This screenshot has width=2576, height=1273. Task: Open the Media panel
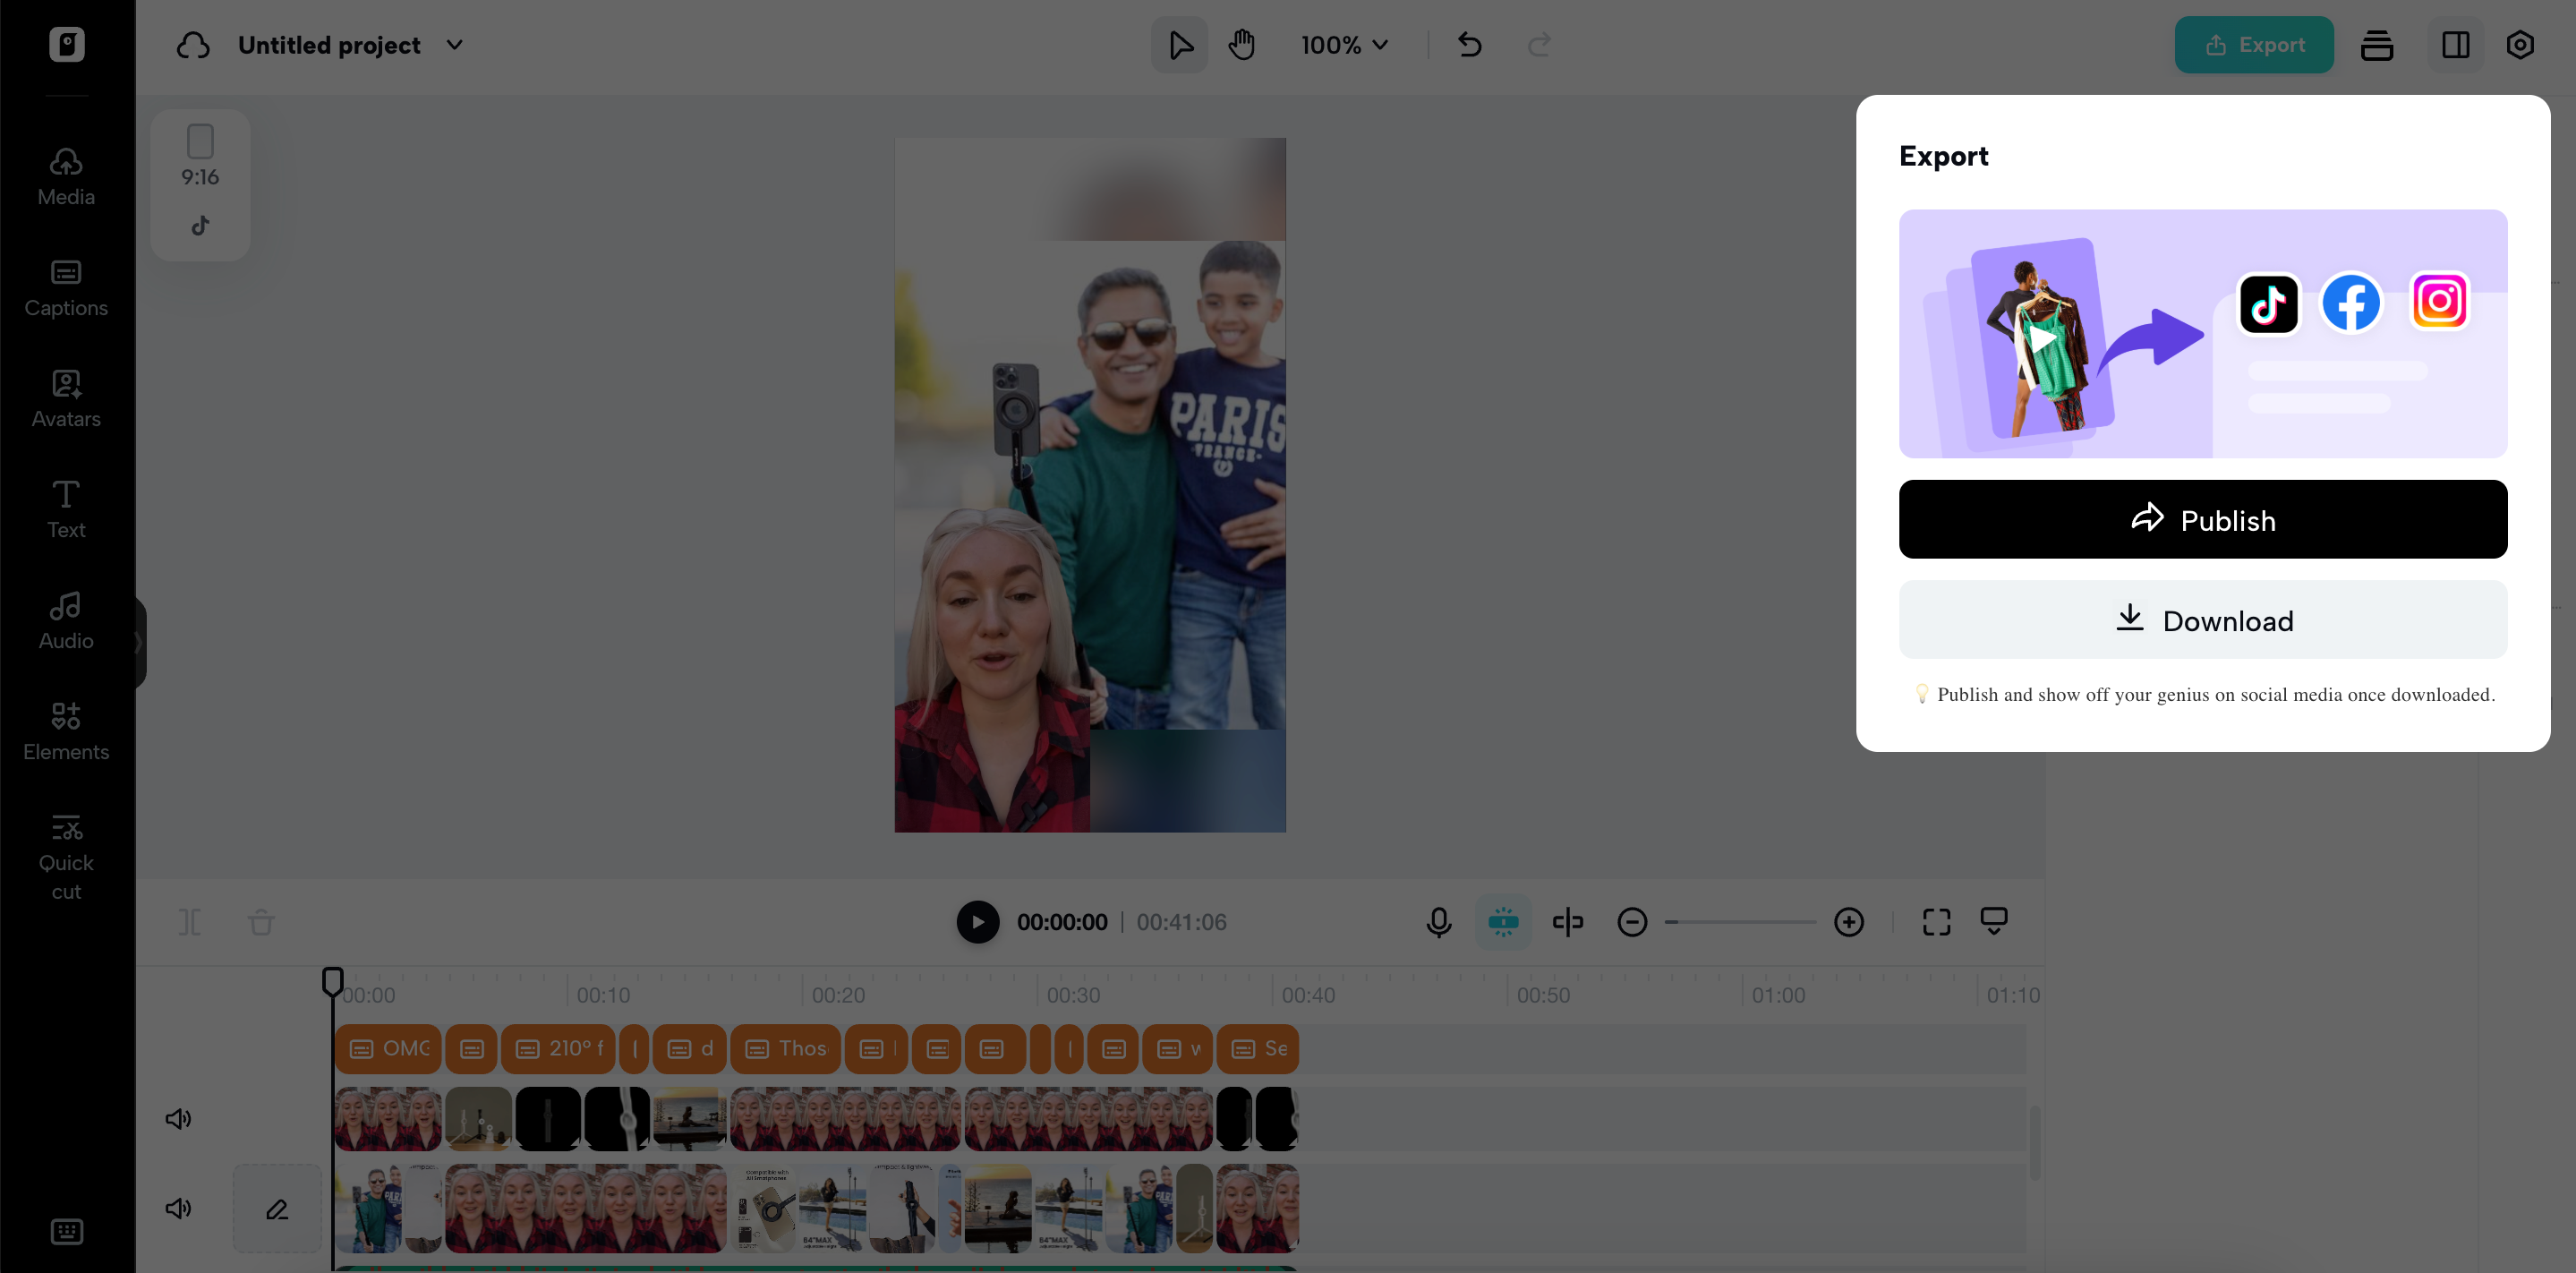pos(65,175)
